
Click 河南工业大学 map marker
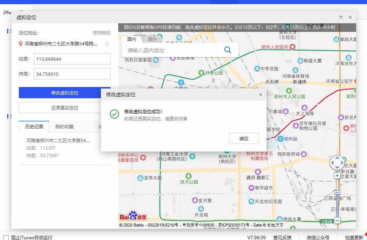tap(192, 156)
